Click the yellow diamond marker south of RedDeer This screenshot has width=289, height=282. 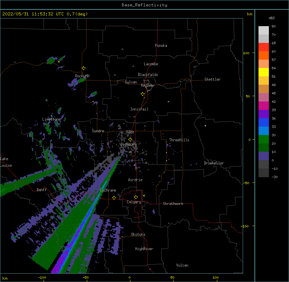click(x=143, y=94)
